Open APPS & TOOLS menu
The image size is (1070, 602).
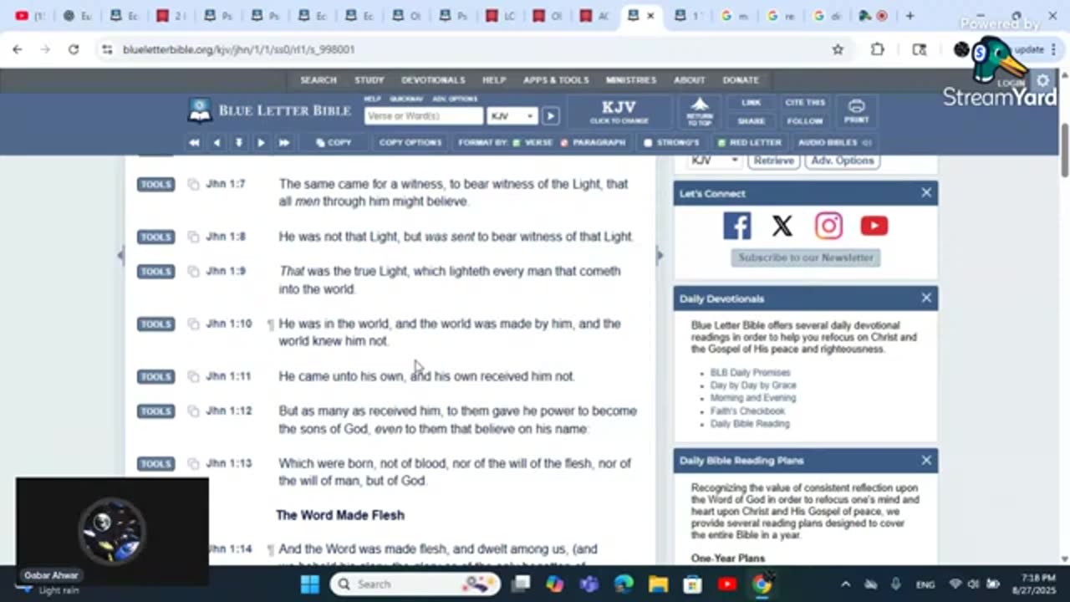556,80
